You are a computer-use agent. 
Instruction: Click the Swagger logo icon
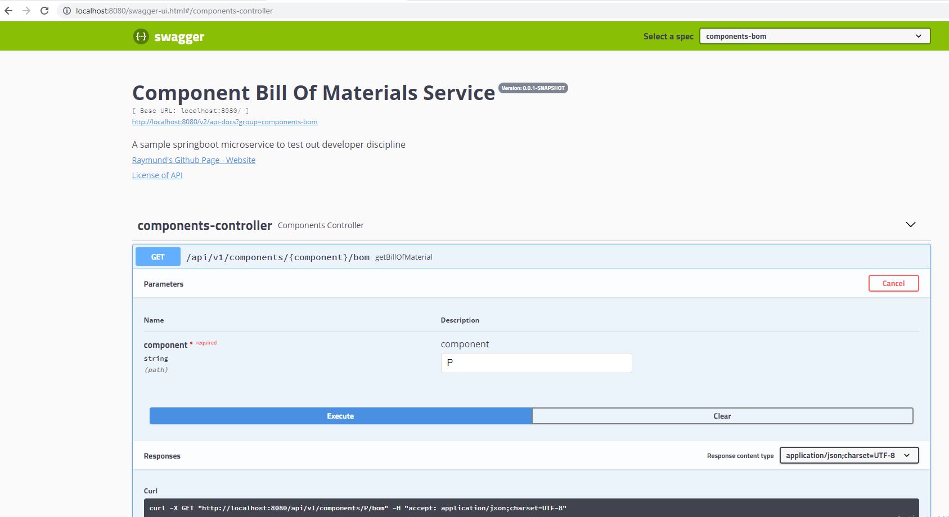click(x=141, y=37)
